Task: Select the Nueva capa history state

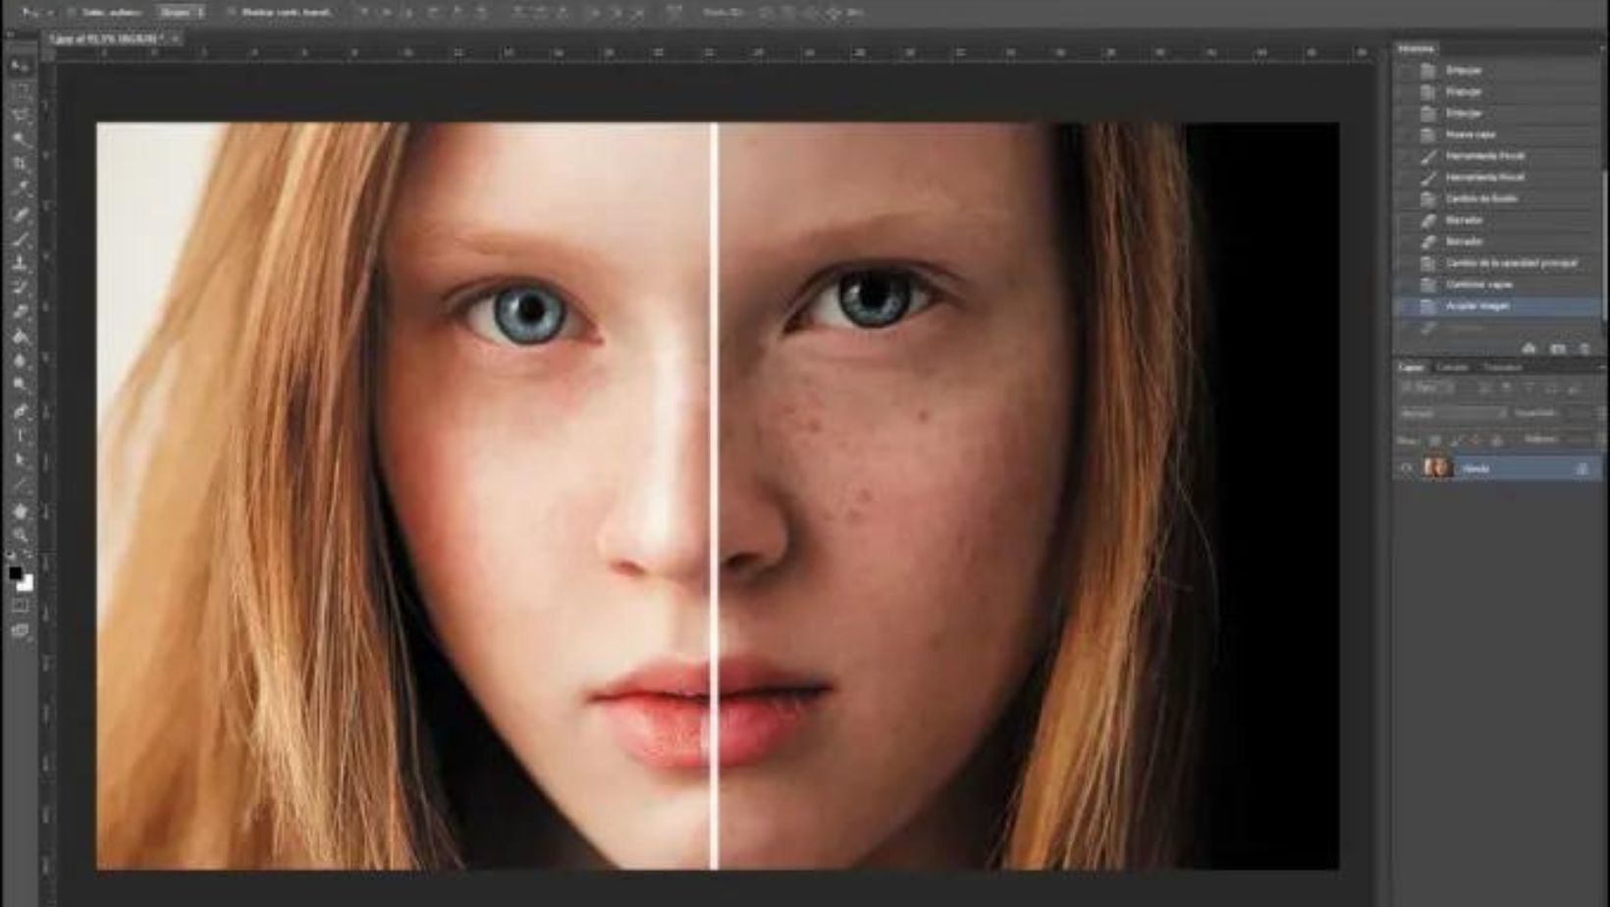Action: pos(1471,134)
